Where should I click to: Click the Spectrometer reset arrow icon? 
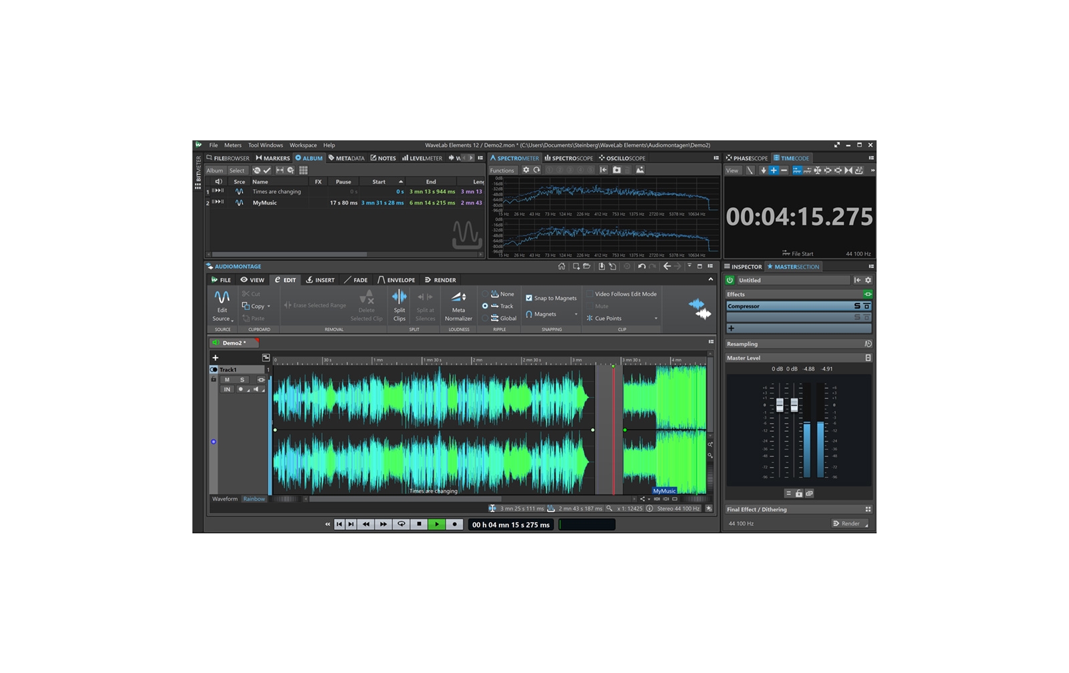point(537,170)
